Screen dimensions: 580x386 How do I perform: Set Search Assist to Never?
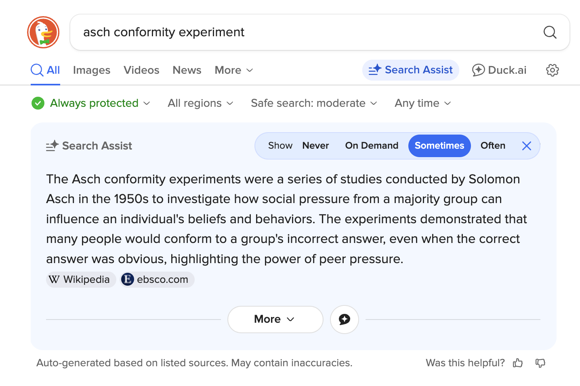pyautogui.click(x=315, y=146)
